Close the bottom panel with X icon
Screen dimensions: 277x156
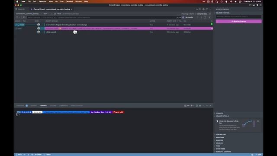click(x=210, y=106)
